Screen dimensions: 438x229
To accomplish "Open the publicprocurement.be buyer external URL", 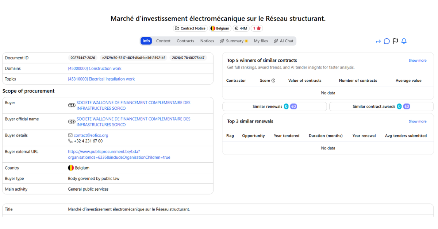I will tap(119, 155).
